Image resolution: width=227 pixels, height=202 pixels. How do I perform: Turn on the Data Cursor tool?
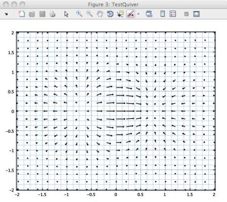point(120,14)
